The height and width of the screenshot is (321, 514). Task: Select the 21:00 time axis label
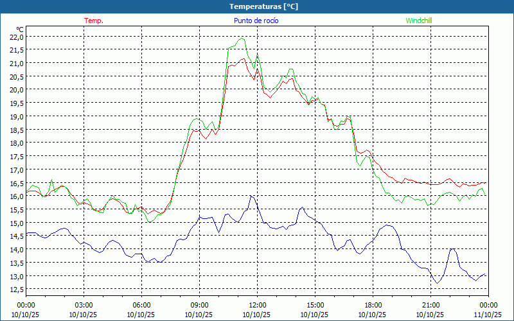[430, 305]
